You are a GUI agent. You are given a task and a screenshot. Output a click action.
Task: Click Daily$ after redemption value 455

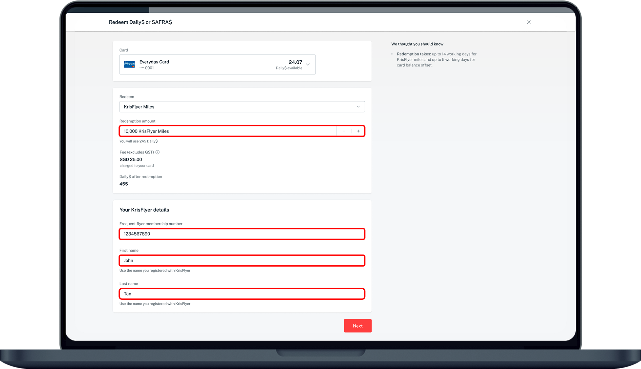124,184
